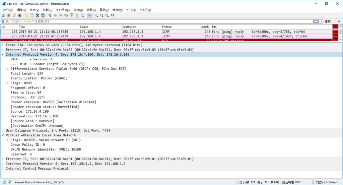Open the 表示(V) menu

[35, 10]
